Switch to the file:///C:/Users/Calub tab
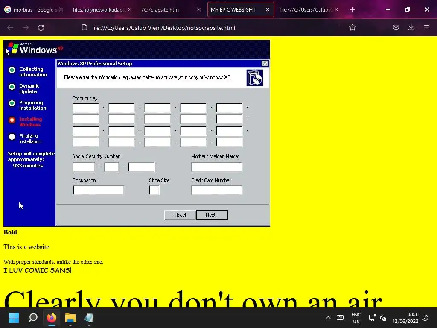 [309, 9]
